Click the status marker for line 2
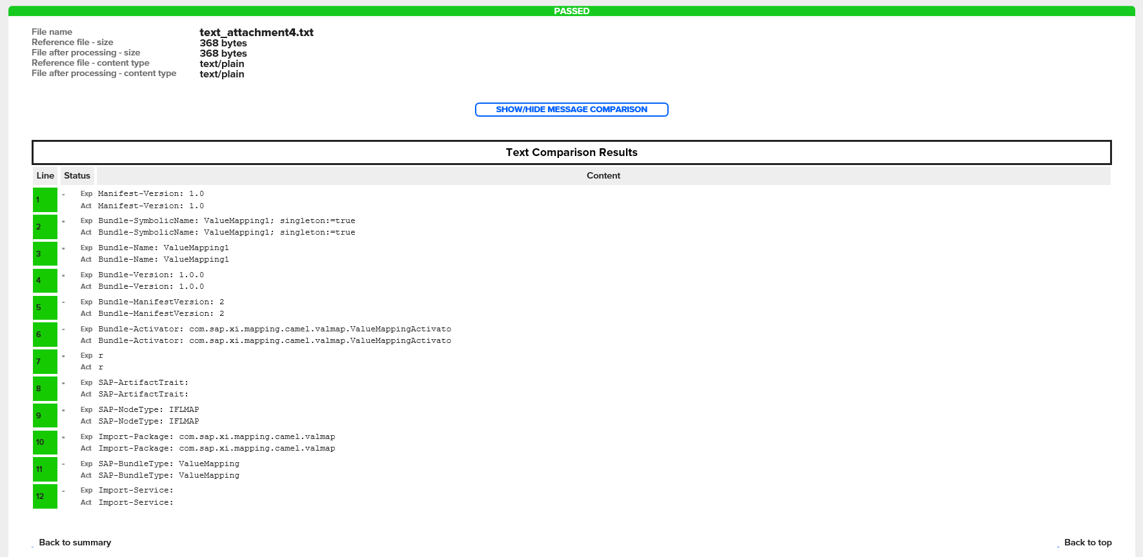The width and height of the screenshot is (1143, 557). pos(63,221)
